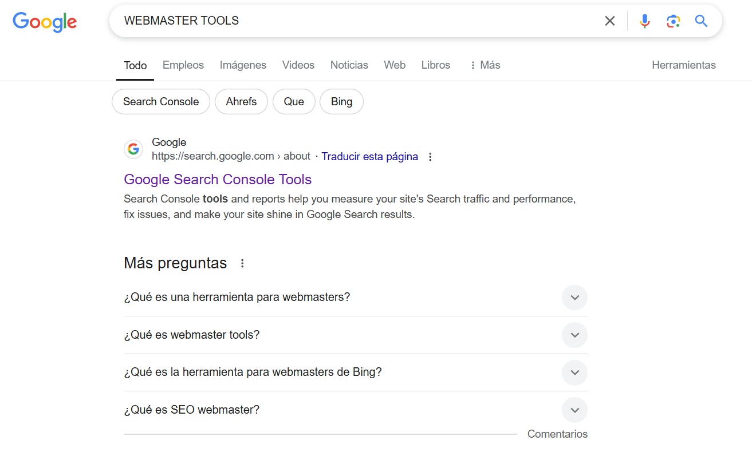Open the Web tab

pyautogui.click(x=395, y=65)
